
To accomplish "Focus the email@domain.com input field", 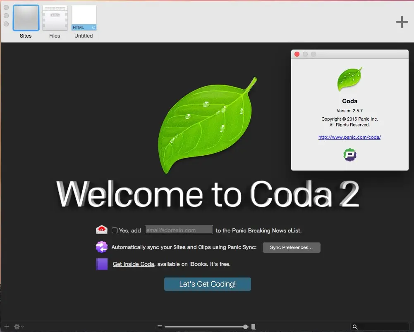I will 179,230.
